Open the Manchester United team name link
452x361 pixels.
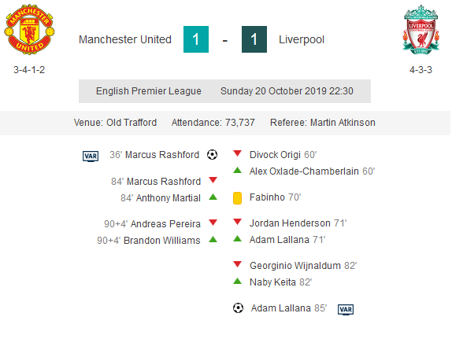(x=125, y=39)
